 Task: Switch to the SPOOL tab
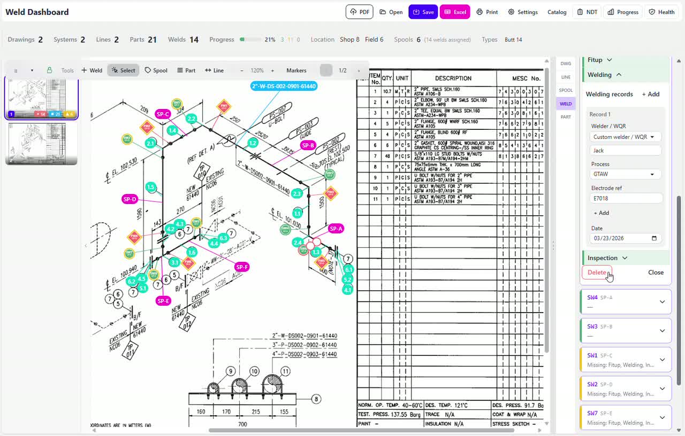click(566, 90)
